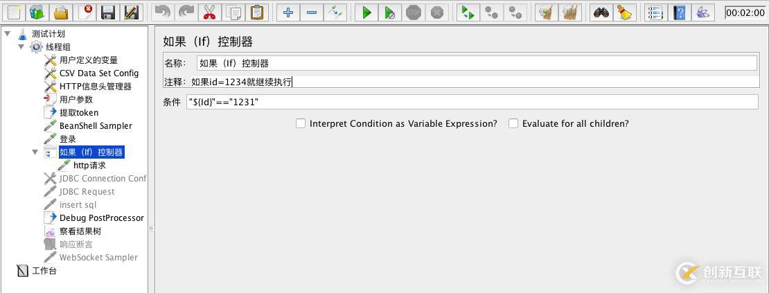Select 测试计划 in the tree
The image size is (769, 293).
(48, 34)
